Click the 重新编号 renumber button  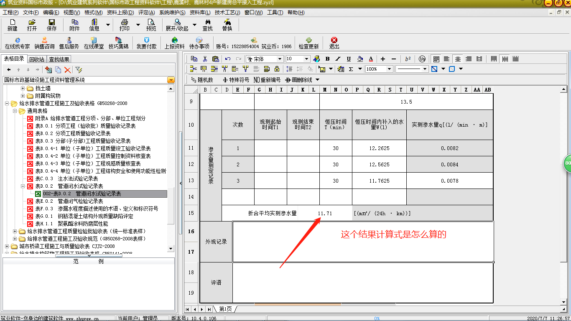click(268, 79)
